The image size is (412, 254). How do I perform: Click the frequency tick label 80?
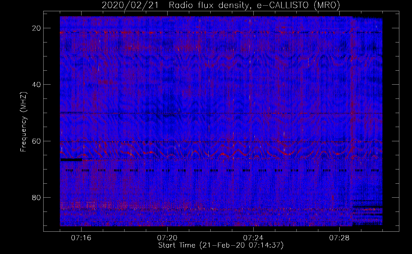[37, 197]
